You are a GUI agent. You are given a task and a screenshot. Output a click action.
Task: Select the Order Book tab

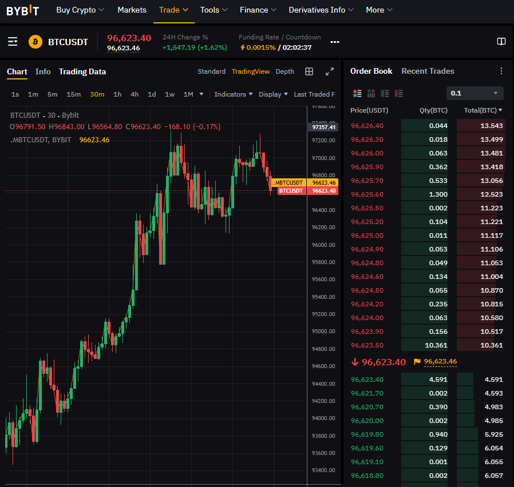(x=371, y=71)
